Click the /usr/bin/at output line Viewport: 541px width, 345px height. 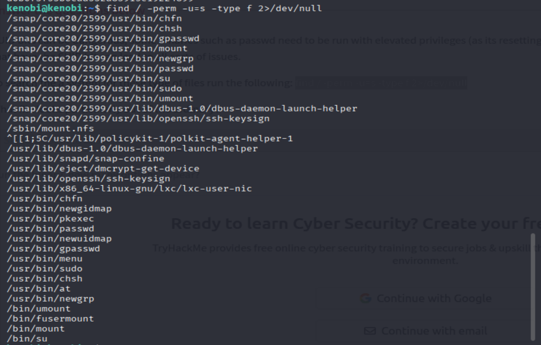[39, 288]
